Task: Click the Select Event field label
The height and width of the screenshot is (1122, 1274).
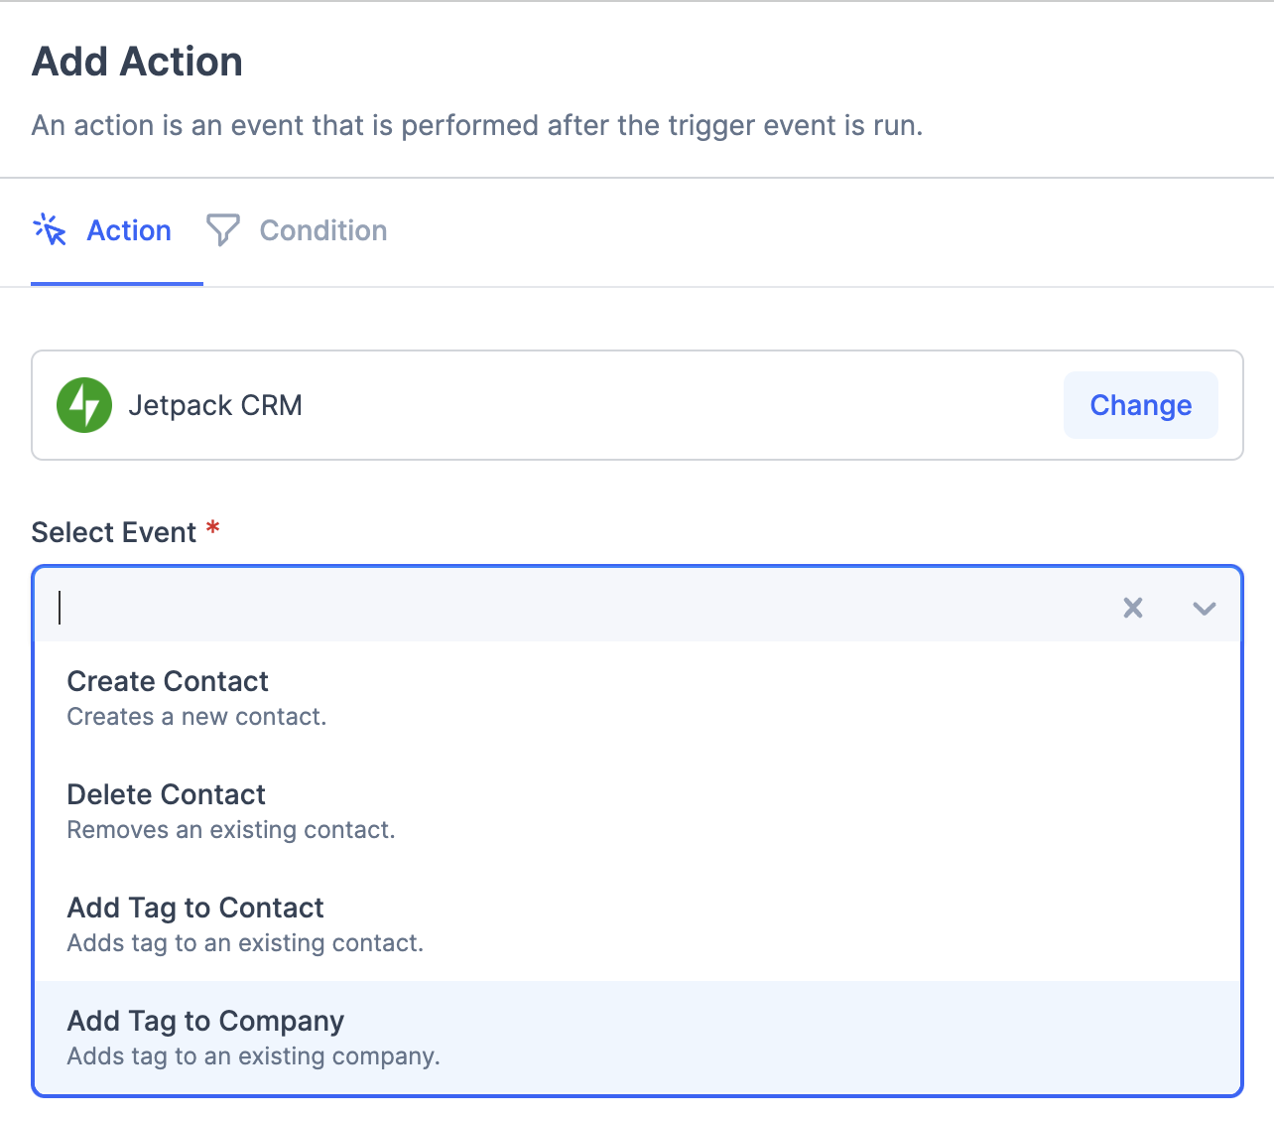Action: coord(114,532)
